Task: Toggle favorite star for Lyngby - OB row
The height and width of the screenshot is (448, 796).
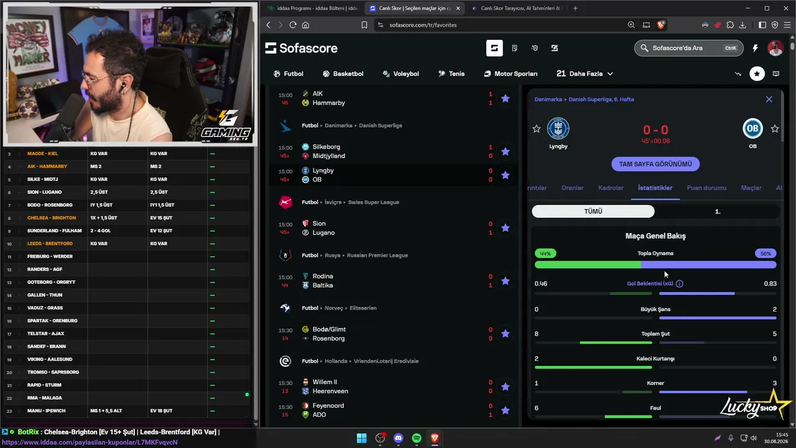Action: click(x=506, y=175)
